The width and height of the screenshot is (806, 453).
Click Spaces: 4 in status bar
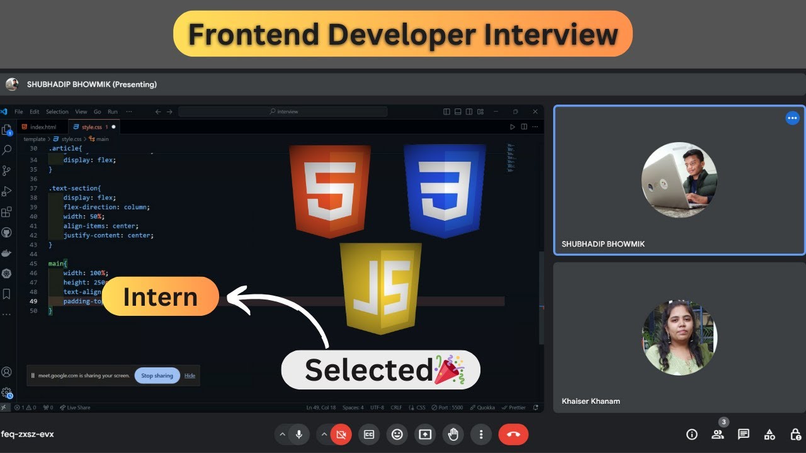click(x=353, y=408)
